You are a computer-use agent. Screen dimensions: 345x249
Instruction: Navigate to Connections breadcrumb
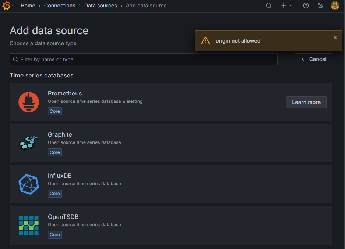[60, 6]
